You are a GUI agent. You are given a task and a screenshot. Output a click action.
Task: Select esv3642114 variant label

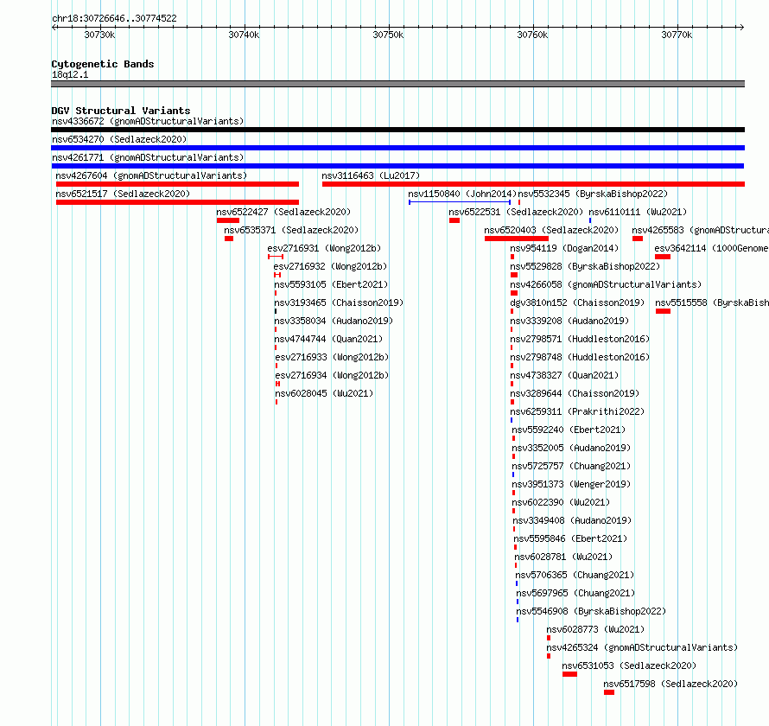pyautogui.click(x=712, y=248)
